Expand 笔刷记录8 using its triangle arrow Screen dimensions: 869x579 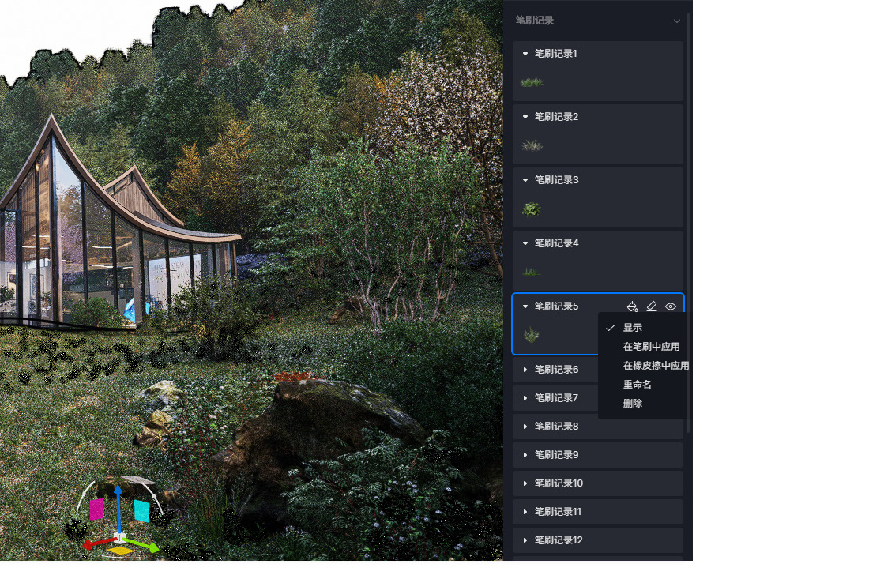coord(525,427)
